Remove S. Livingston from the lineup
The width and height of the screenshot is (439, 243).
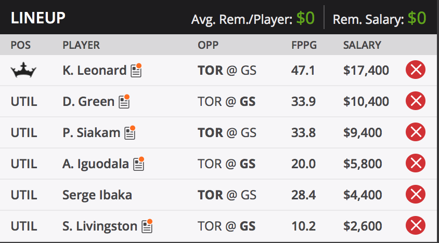pos(416,226)
